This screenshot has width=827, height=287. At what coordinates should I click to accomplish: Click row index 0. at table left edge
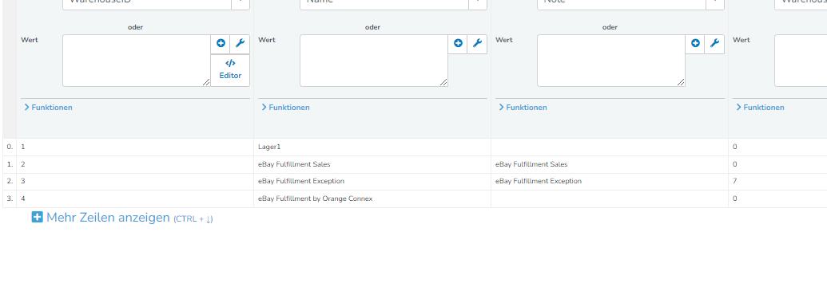[10, 147]
